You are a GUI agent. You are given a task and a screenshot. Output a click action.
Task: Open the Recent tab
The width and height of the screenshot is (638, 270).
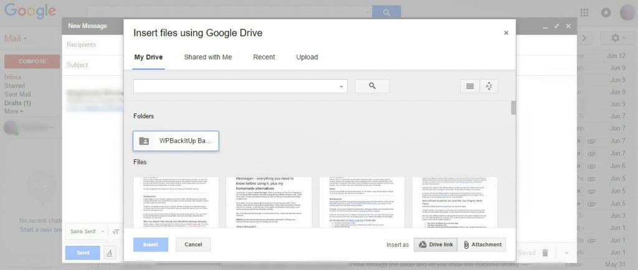click(x=264, y=57)
